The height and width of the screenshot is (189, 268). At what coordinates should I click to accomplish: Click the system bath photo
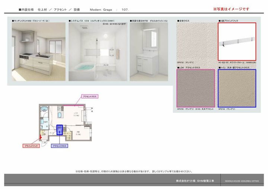(x=98, y=53)
